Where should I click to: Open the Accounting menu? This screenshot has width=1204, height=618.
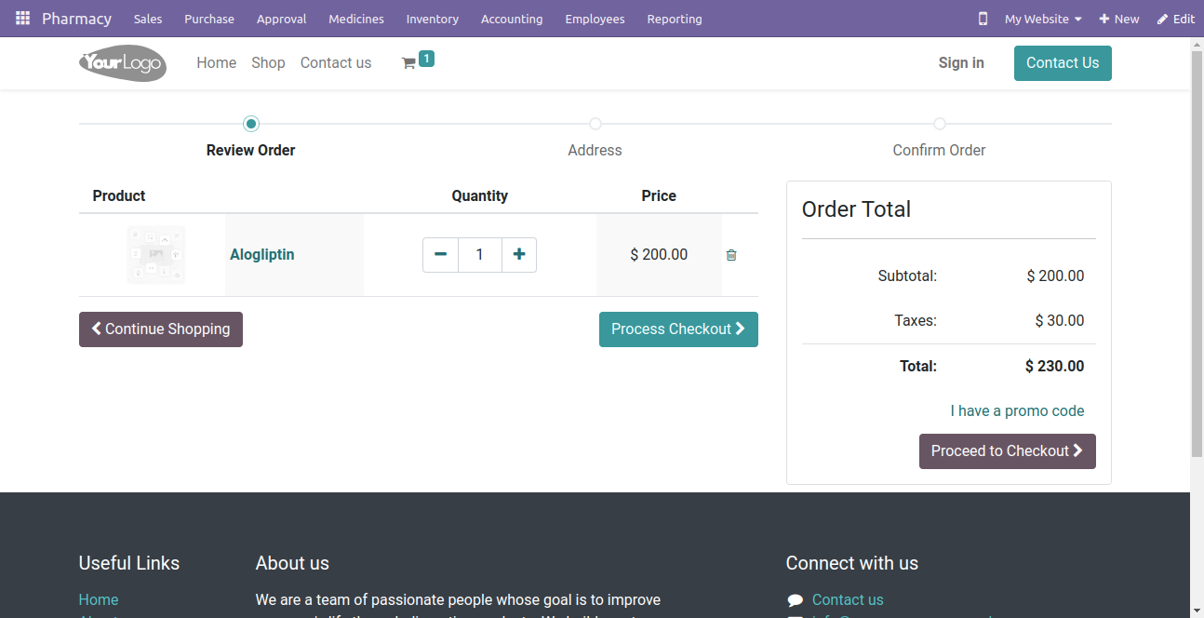(x=512, y=19)
